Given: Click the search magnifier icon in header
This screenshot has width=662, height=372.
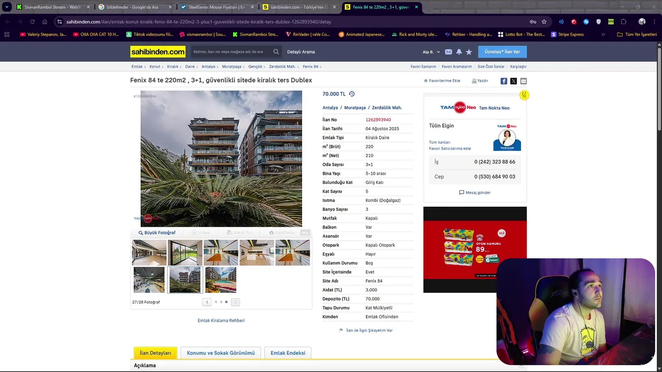Looking at the screenshot, I should tap(276, 52).
